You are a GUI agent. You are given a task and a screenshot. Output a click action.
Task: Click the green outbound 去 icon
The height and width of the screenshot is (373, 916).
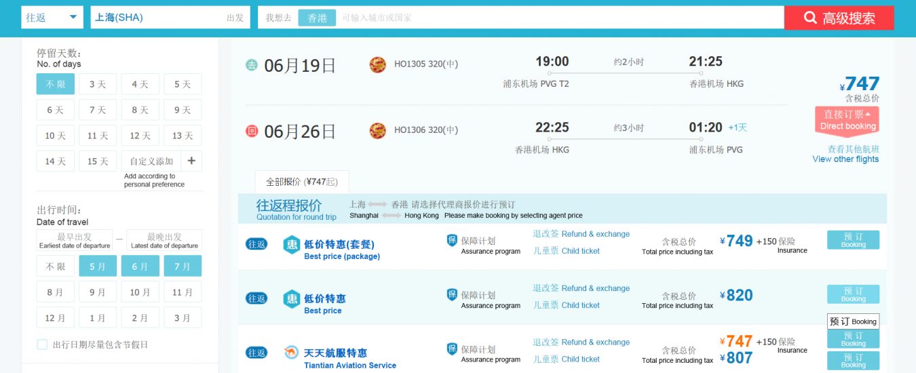[x=252, y=65]
